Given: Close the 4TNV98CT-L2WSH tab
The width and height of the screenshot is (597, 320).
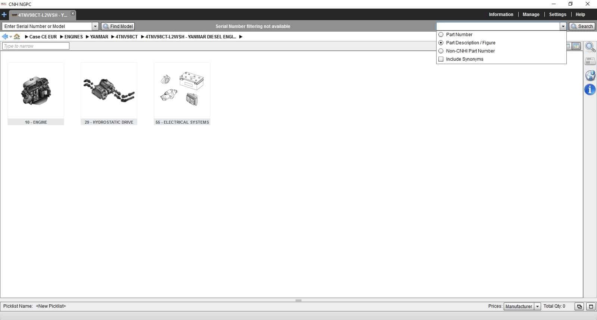Looking at the screenshot, I should 73,13.
